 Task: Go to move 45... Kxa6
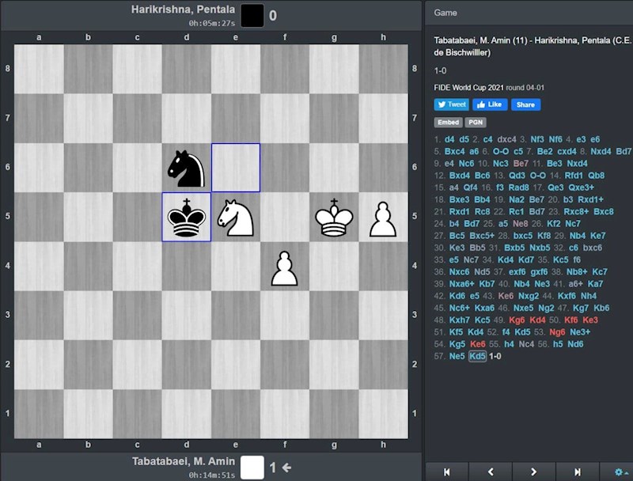coord(484,308)
